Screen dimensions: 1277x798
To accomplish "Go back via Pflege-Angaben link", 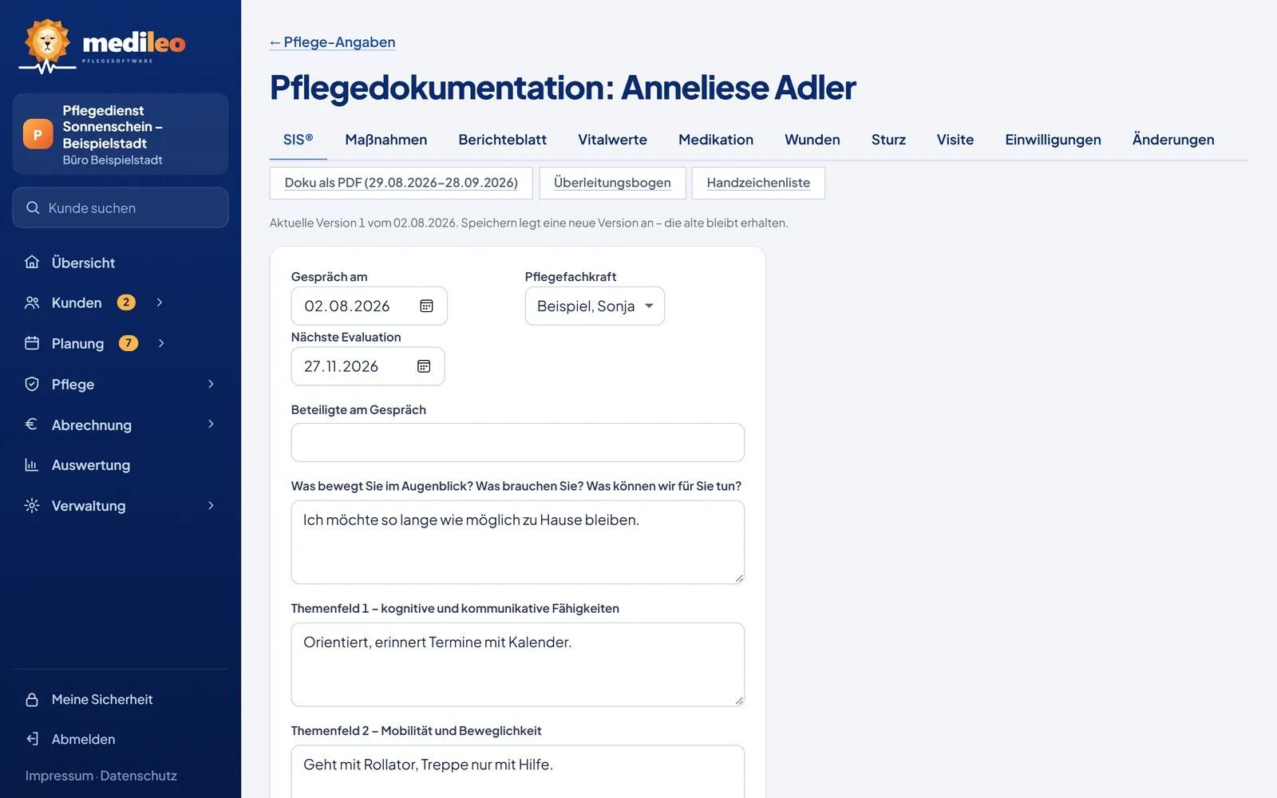I will point(333,42).
